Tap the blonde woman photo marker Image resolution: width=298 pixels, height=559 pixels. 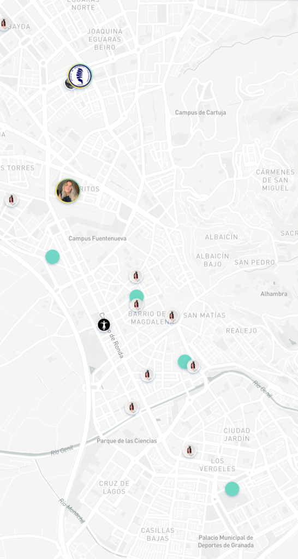point(68,191)
